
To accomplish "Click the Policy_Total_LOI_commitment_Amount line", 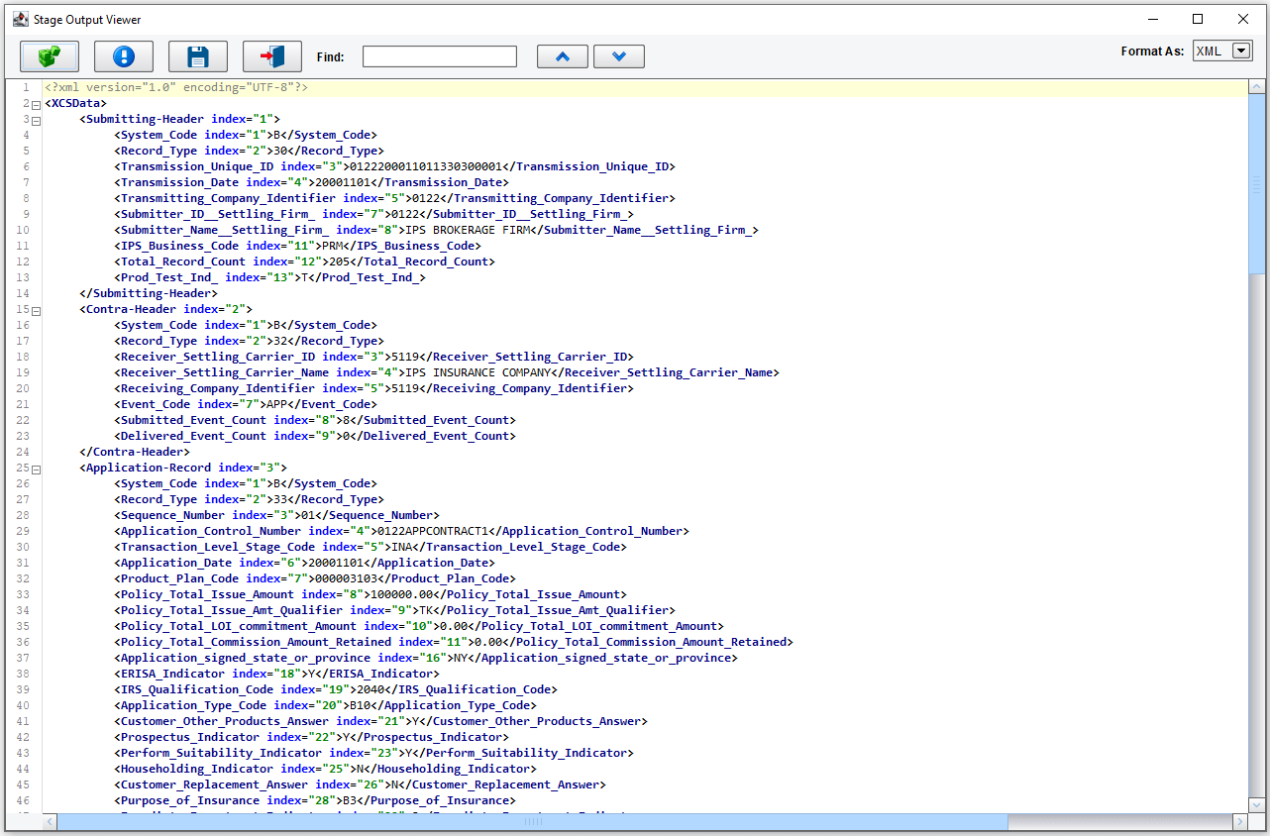I will [x=419, y=626].
